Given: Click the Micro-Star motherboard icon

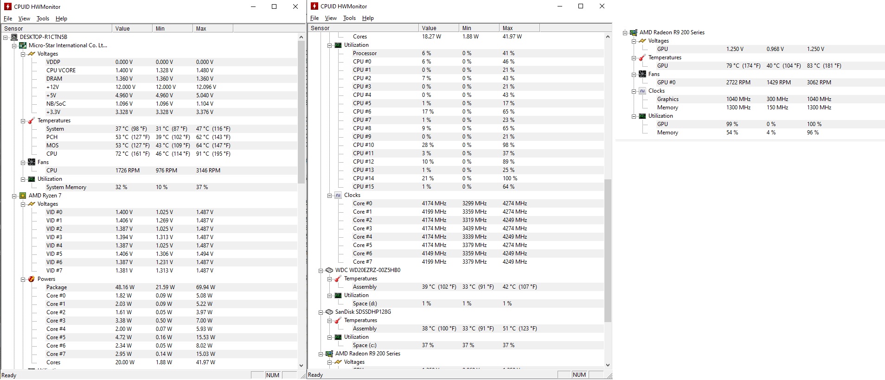Looking at the screenshot, I should point(23,45).
